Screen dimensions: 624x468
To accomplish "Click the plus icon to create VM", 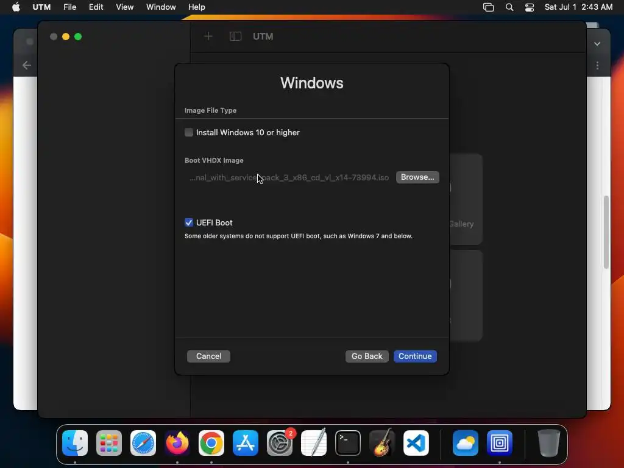I will (x=208, y=37).
